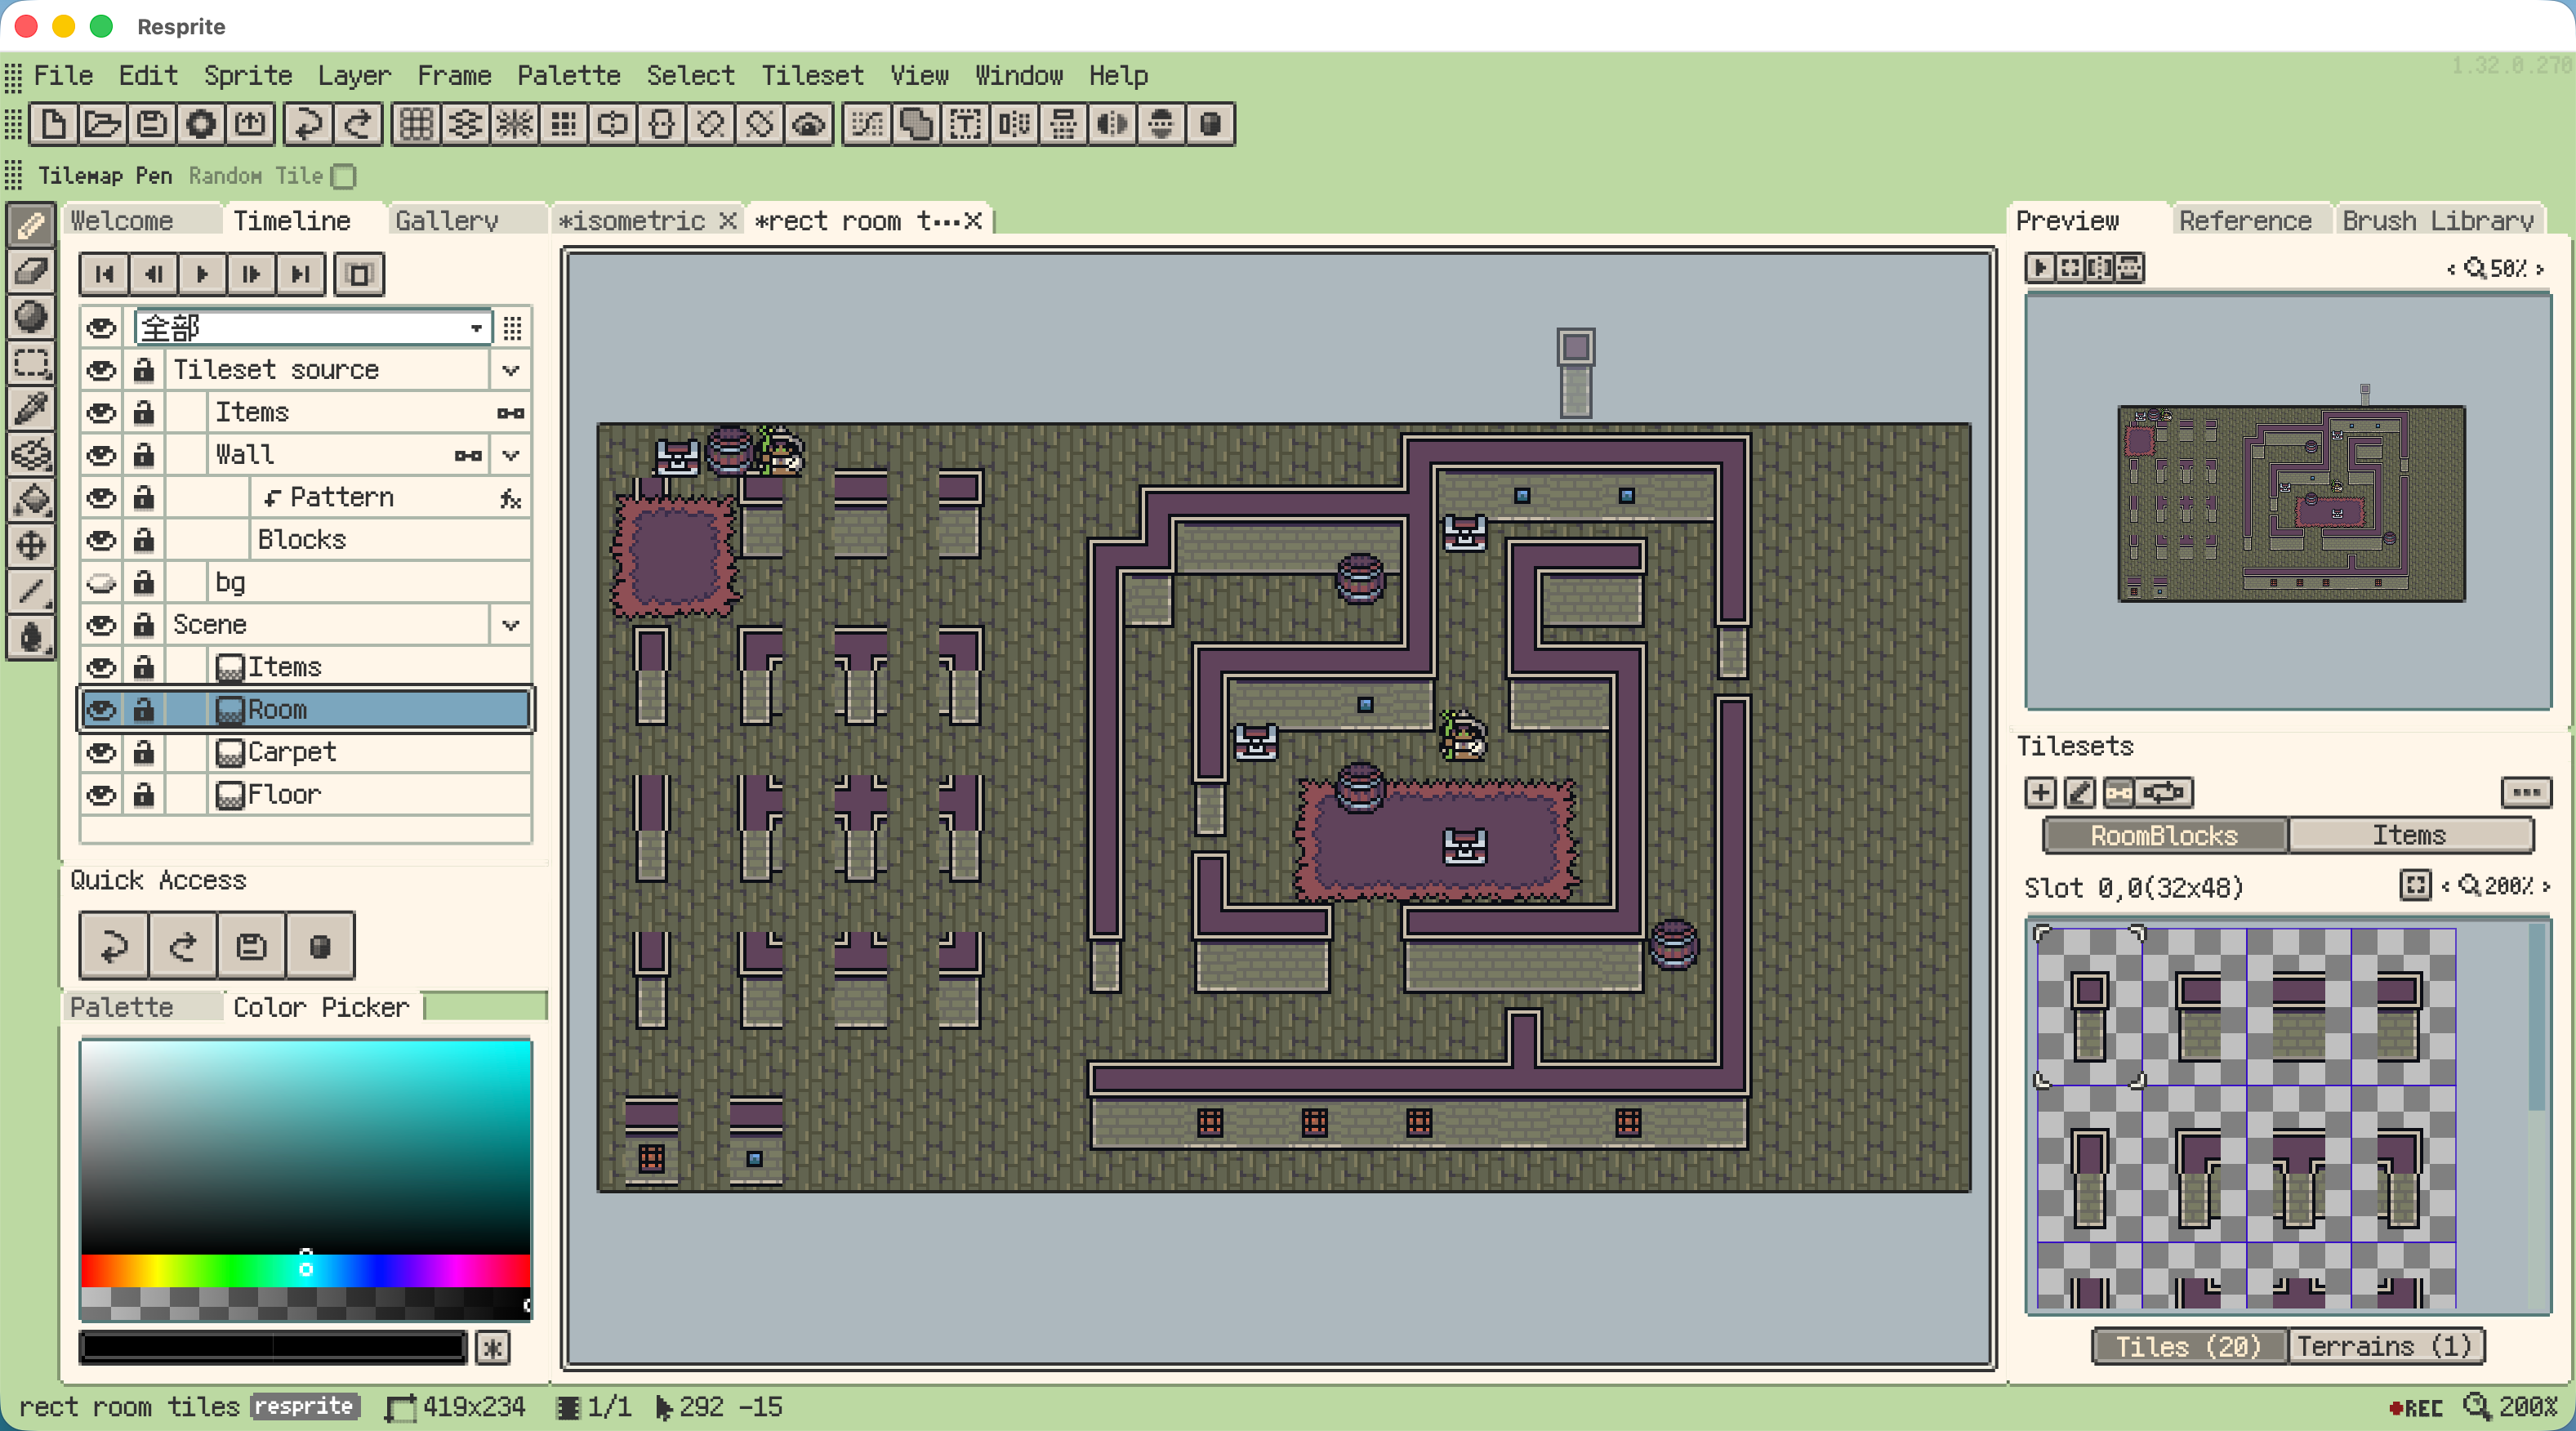The image size is (2576, 1431).
Task: Switch to the Palette tab
Action: click(122, 1007)
